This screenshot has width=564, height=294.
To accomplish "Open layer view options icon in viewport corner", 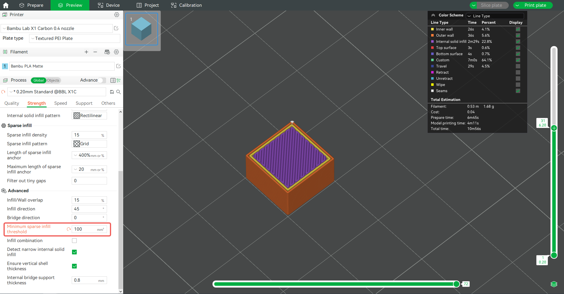I will pos(554,284).
